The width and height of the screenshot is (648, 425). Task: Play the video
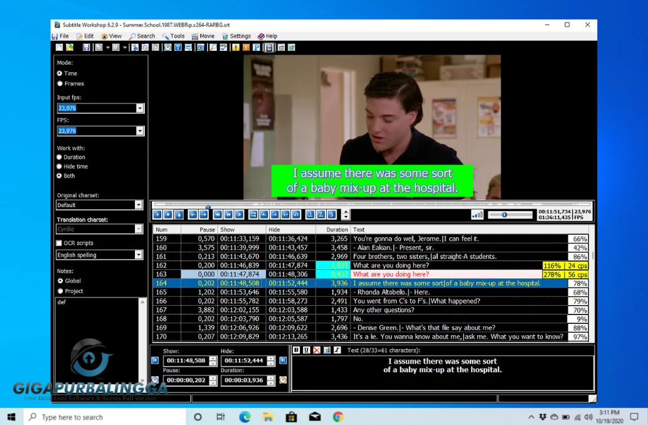[157, 215]
